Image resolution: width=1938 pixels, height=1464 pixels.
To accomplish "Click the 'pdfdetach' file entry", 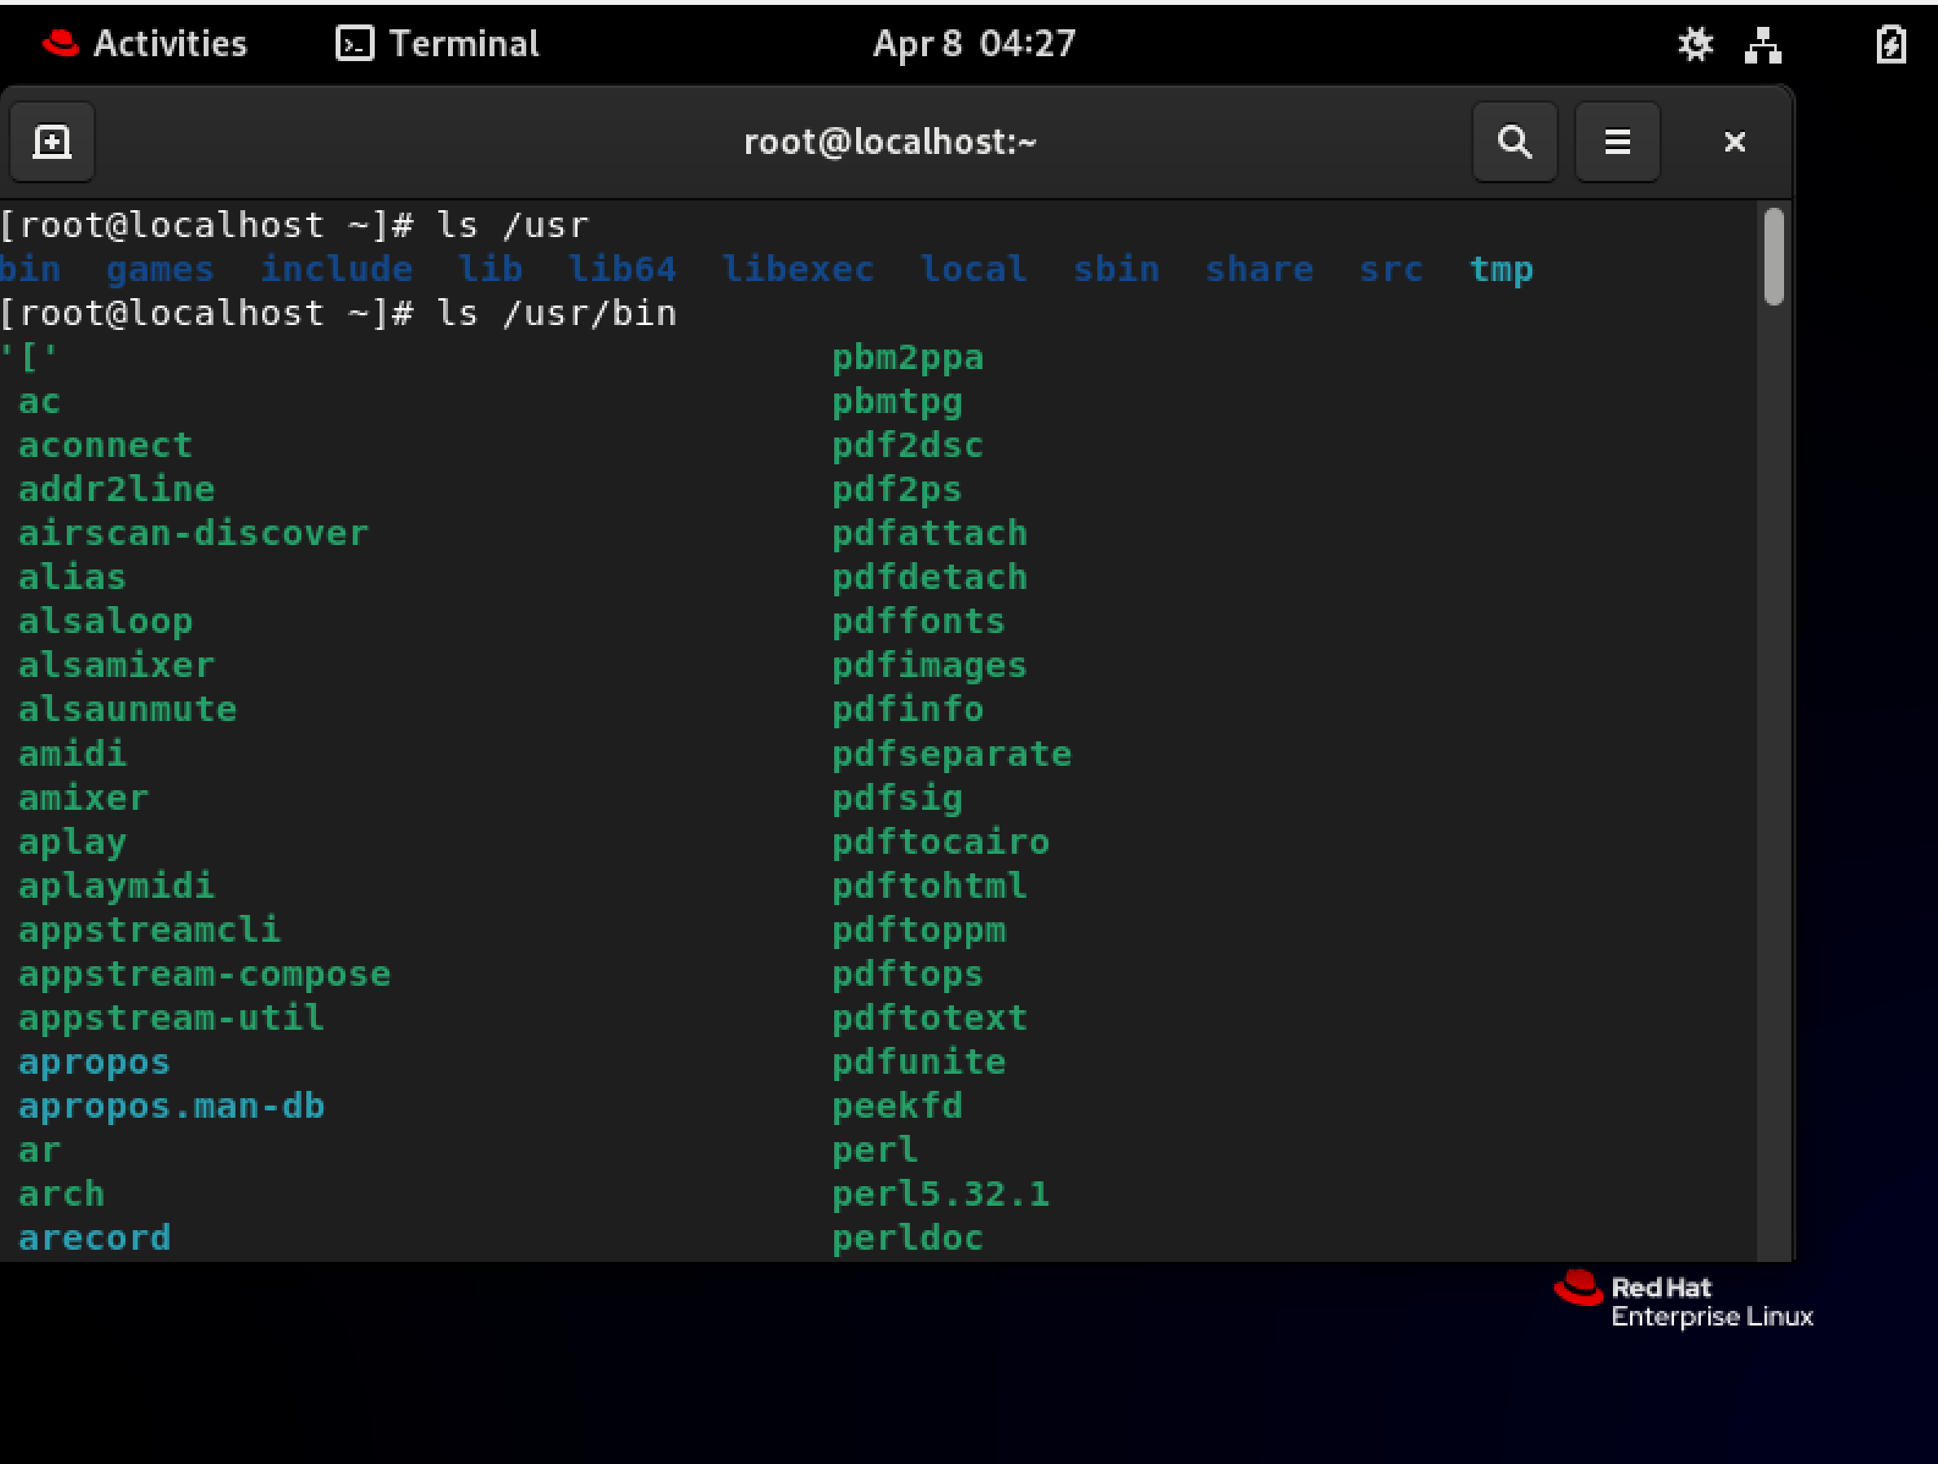I will pyautogui.click(x=930, y=578).
